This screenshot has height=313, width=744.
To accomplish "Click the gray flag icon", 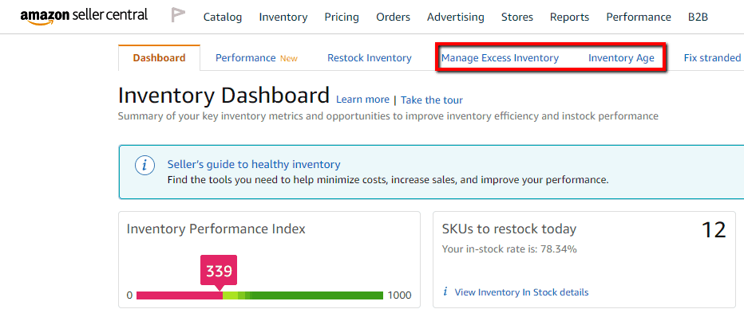I will (178, 16).
